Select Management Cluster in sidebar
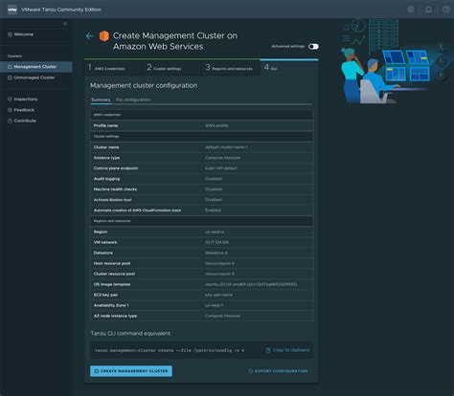Viewport: 454px width, 396px height. point(35,67)
